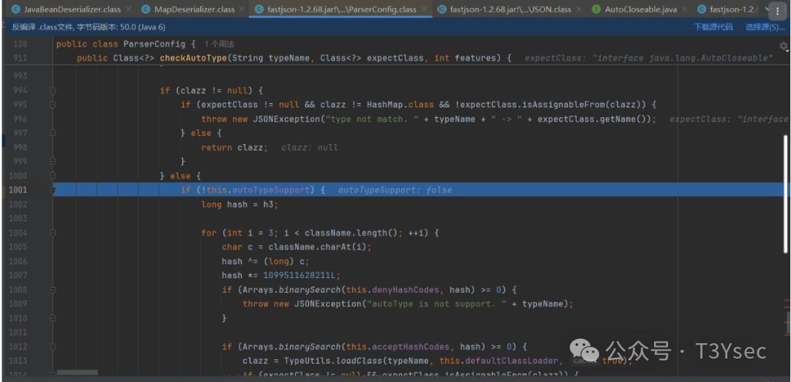Image resolution: width=791 pixels, height=382 pixels.
Task: Click the AutoCloseable.java interface icon
Action: coord(595,10)
